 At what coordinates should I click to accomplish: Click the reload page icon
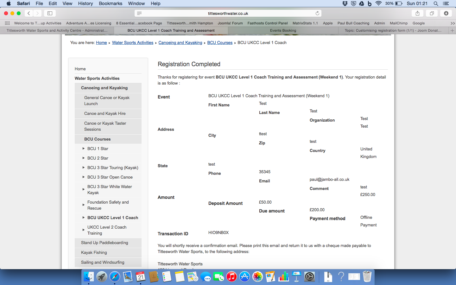tap(317, 13)
